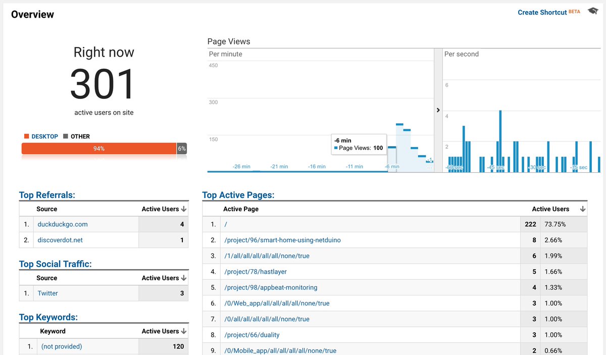Click the 2.66% percentage cell
This screenshot has width=606, height=355.
tap(553, 240)
